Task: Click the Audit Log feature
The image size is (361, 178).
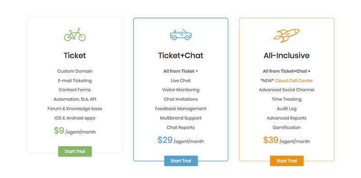Action: tap(287, 108)
